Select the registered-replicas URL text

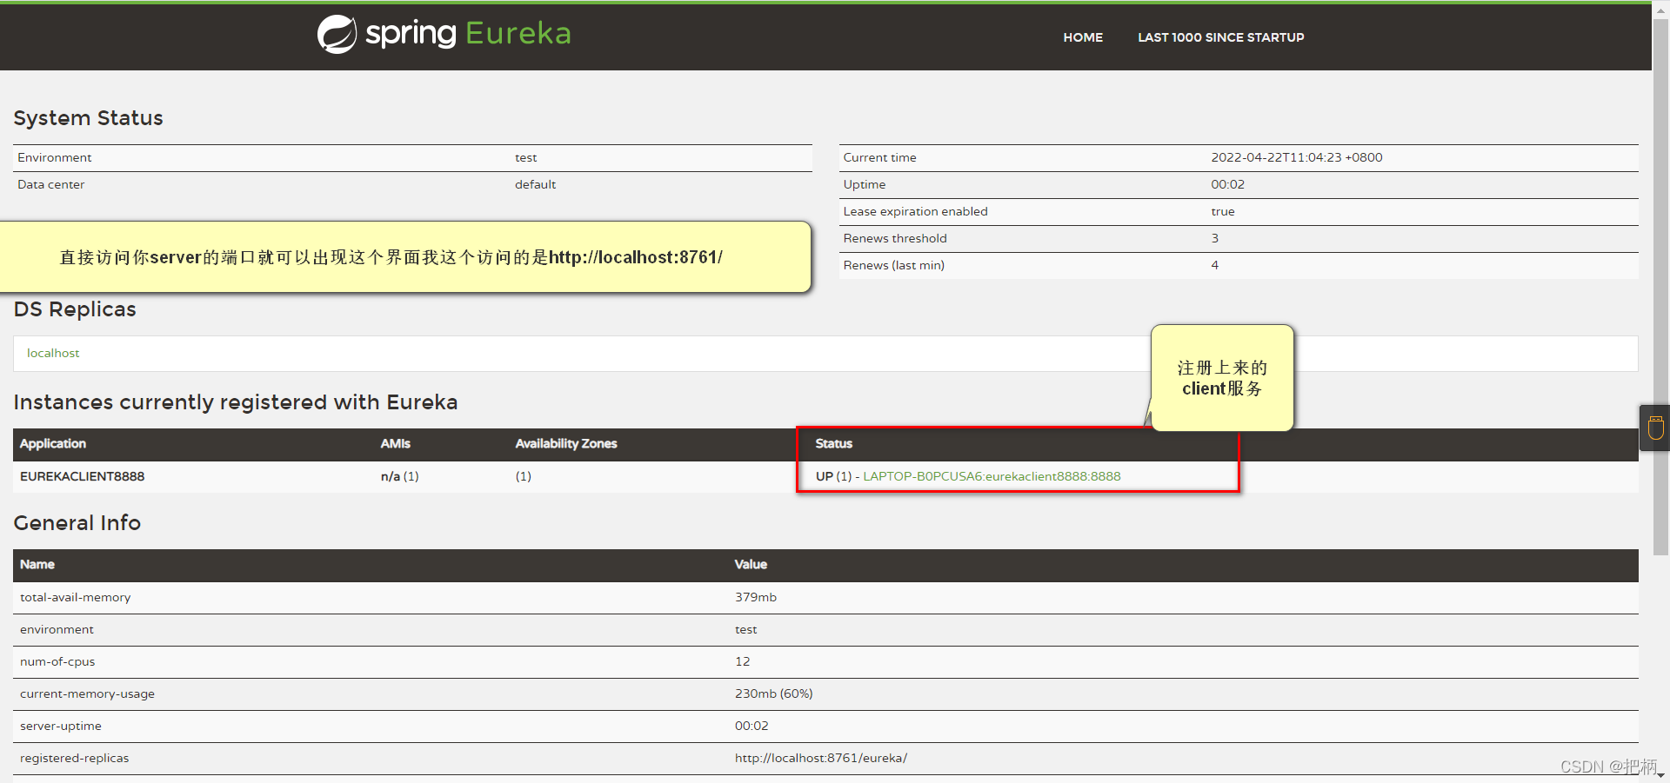coord(821,758)
